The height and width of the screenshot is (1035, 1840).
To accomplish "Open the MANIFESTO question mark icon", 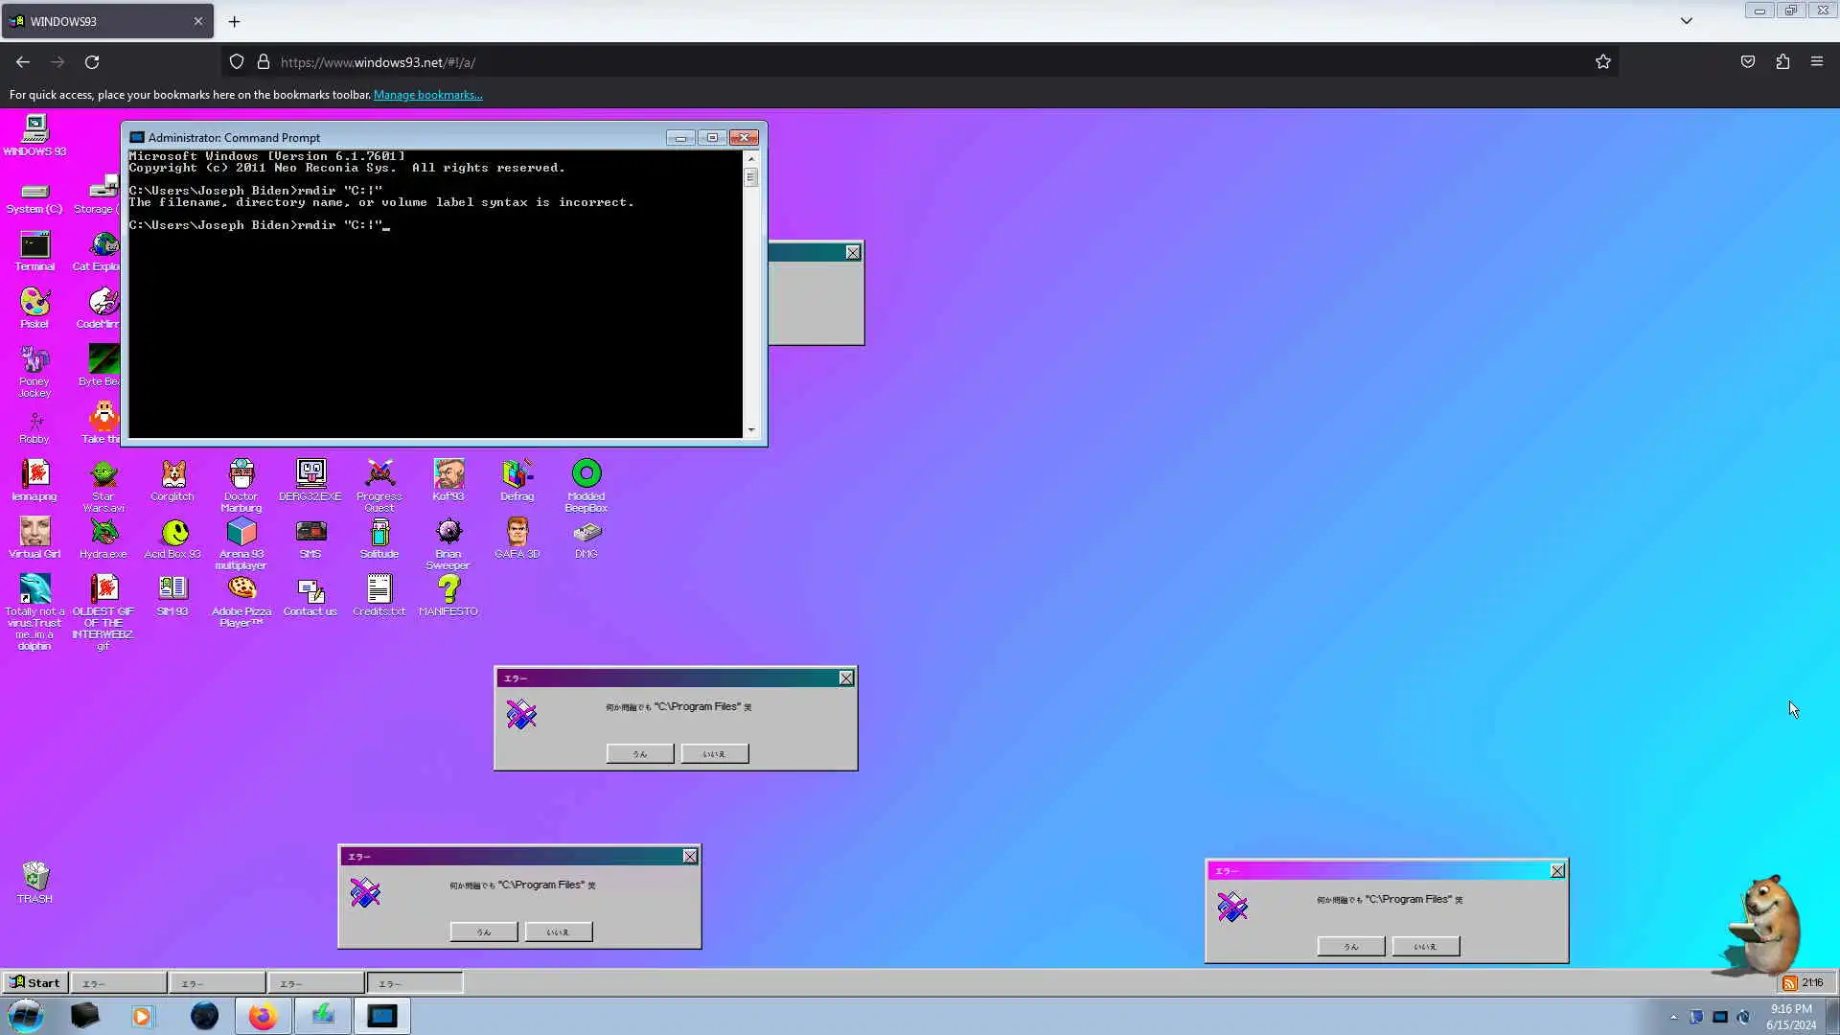I will tap(448, 589).
